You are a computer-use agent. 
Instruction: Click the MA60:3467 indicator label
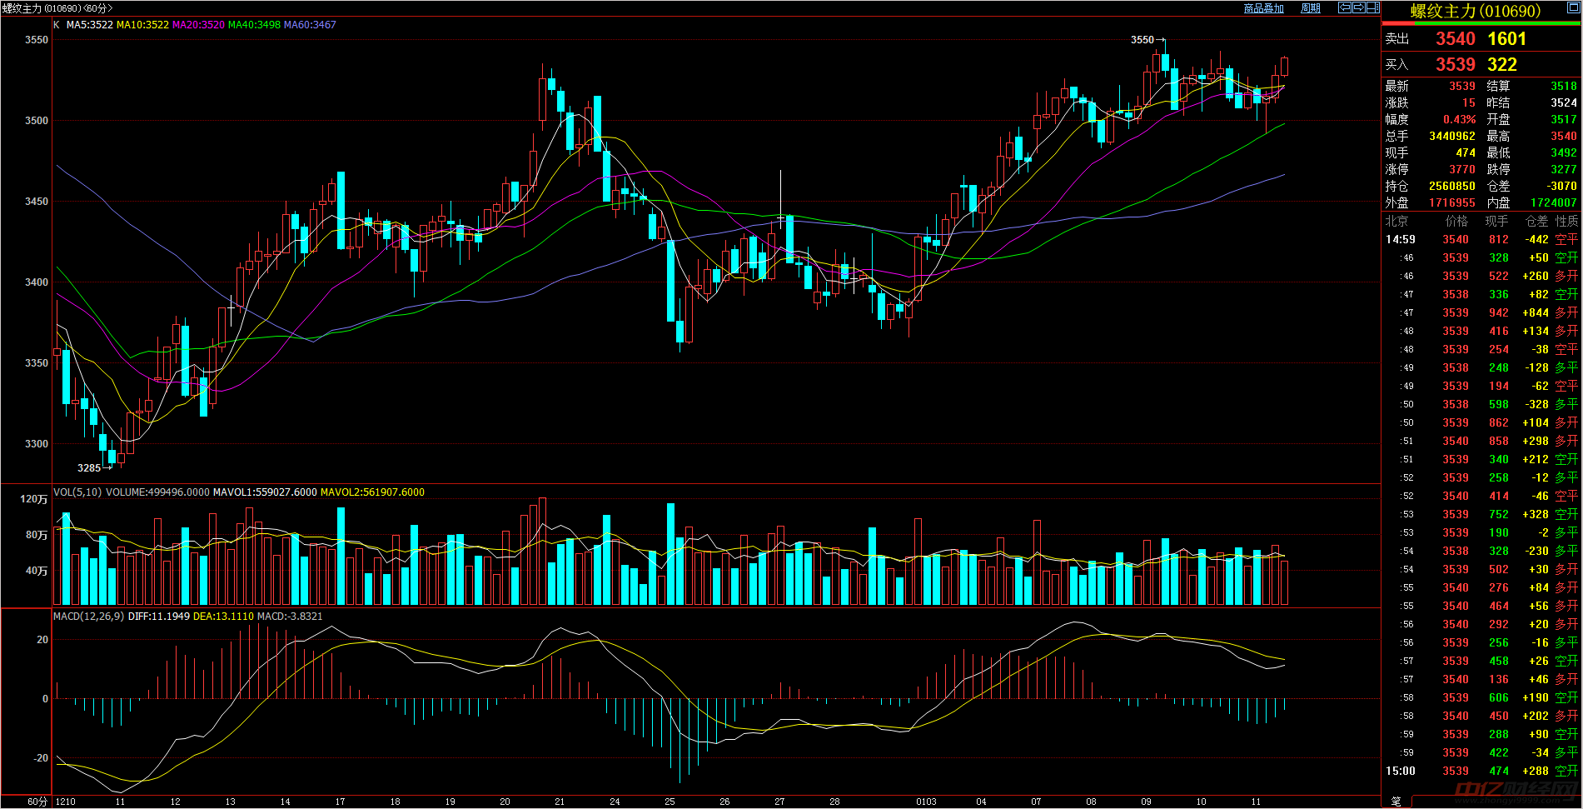[310, 25]
